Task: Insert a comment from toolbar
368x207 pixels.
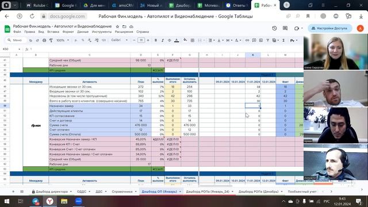Action: tap(254, 40)
